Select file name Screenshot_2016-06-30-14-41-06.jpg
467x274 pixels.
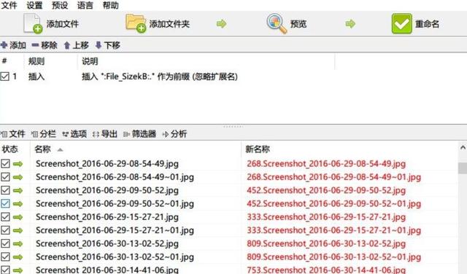click(x=107, y=270)
